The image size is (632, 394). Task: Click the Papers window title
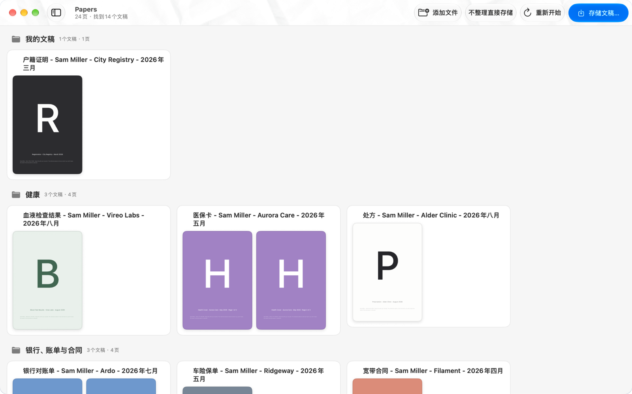click(86, 9)
